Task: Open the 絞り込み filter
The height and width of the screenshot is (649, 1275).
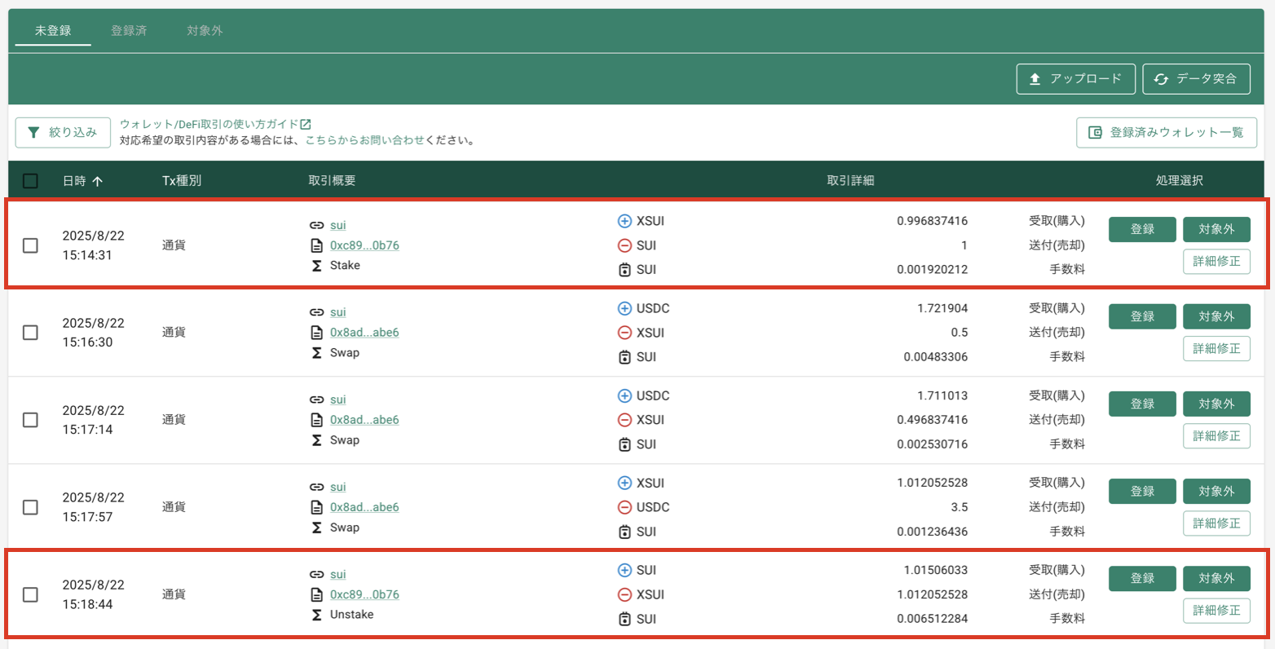Action: tap(63, 132)
